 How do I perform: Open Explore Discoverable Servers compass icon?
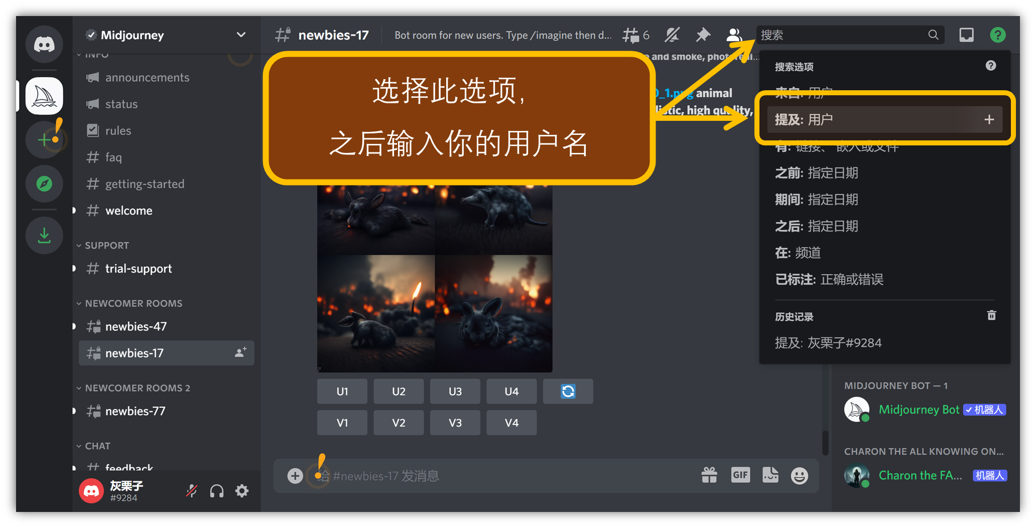tap(44, 184)
